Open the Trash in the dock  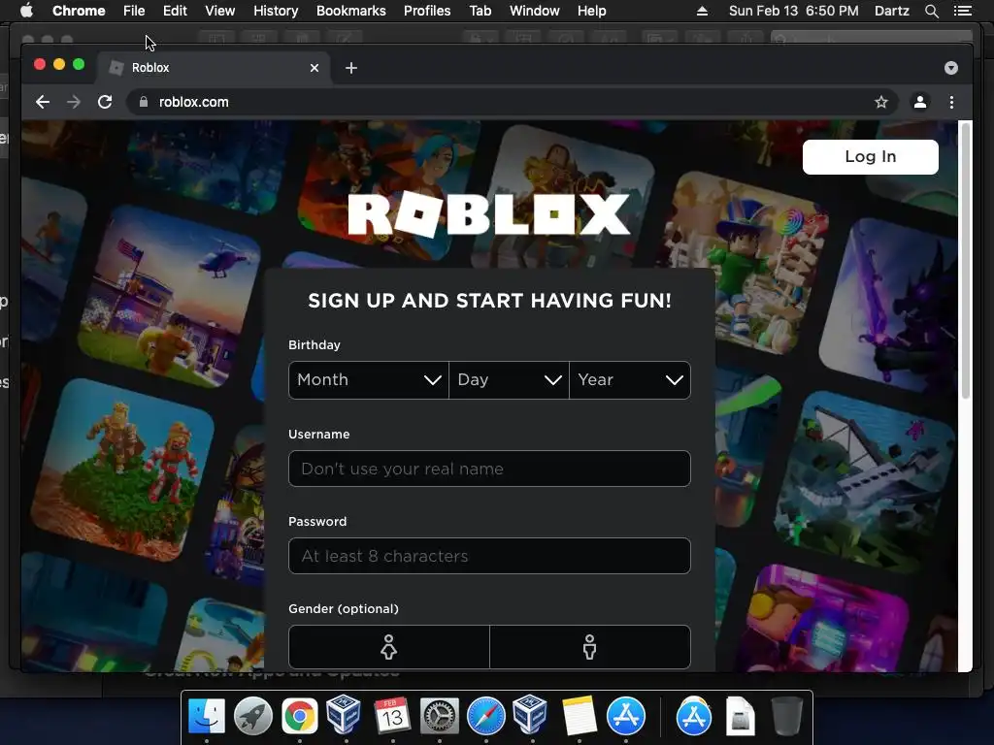pos(786,716)
